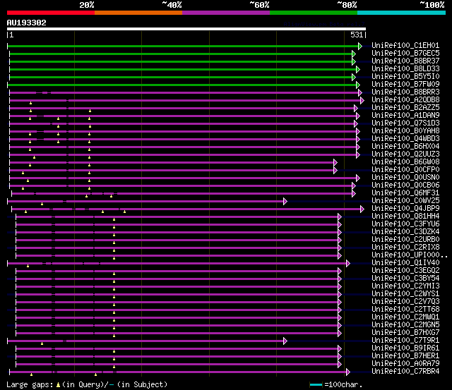Click the purple arrowhead of the UniRef100_Q4JBP9 alignment
The height and width of the screenshot is (390, 452).
tap(362, 209)
